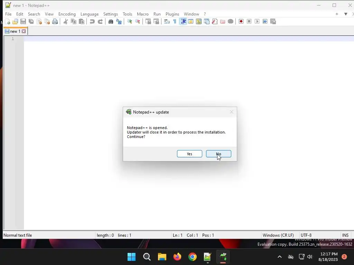This screenshot has height=265, width=354.
Task: Click the Save floppy disk icon
Action: point(23,21)
